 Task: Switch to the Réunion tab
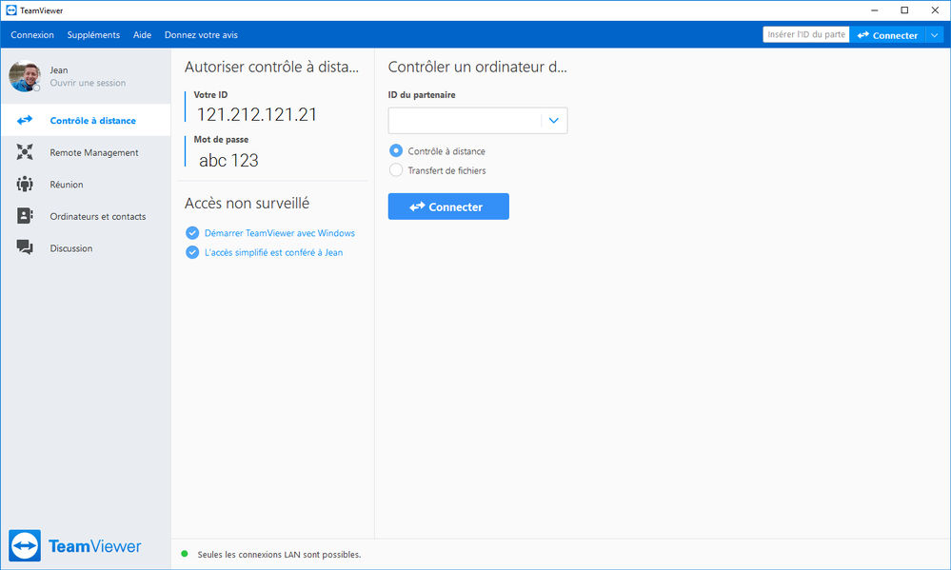86,185
